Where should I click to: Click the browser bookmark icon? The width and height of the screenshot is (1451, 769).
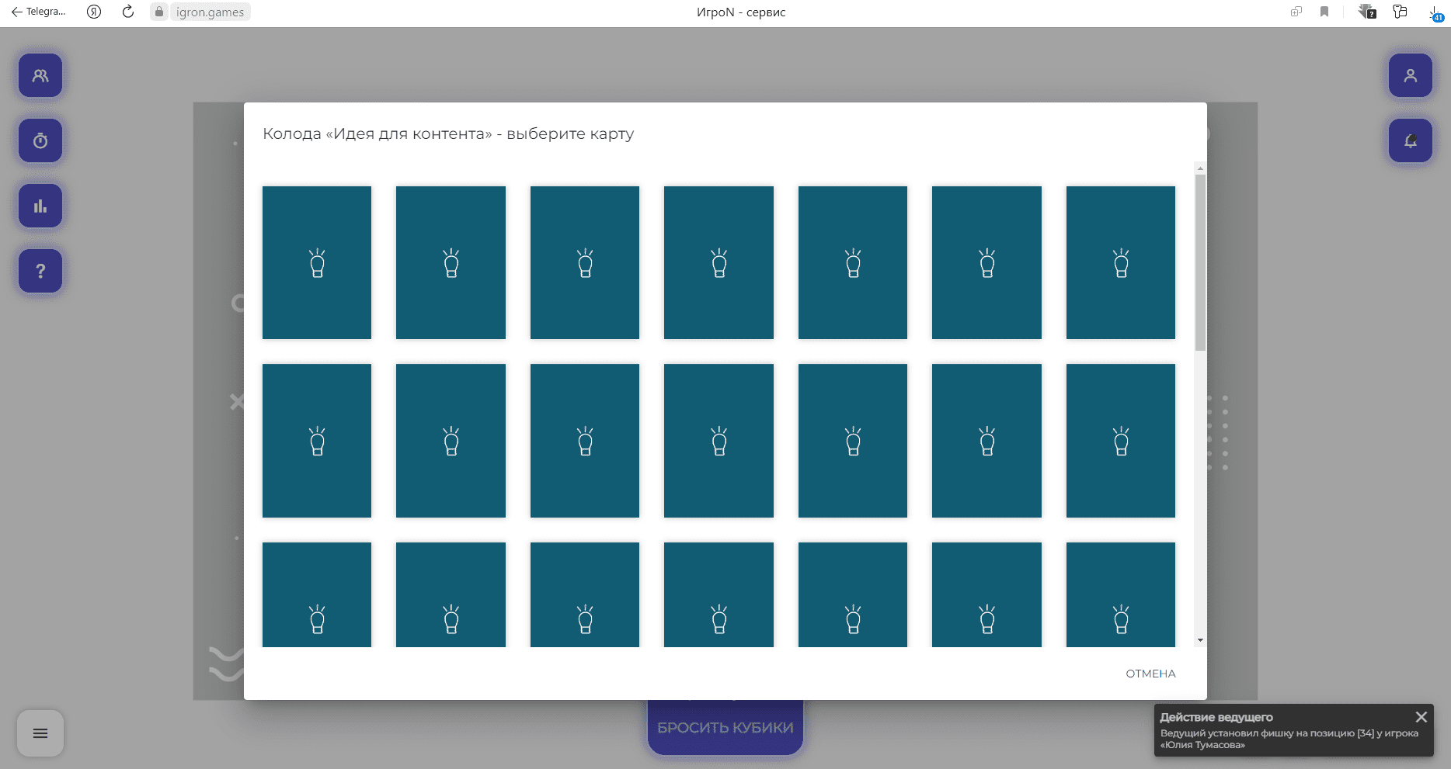tap(1324, 12)
